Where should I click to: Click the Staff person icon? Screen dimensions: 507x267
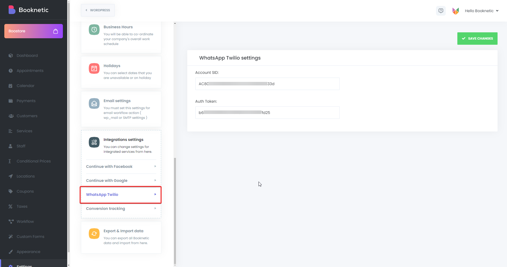11,146
